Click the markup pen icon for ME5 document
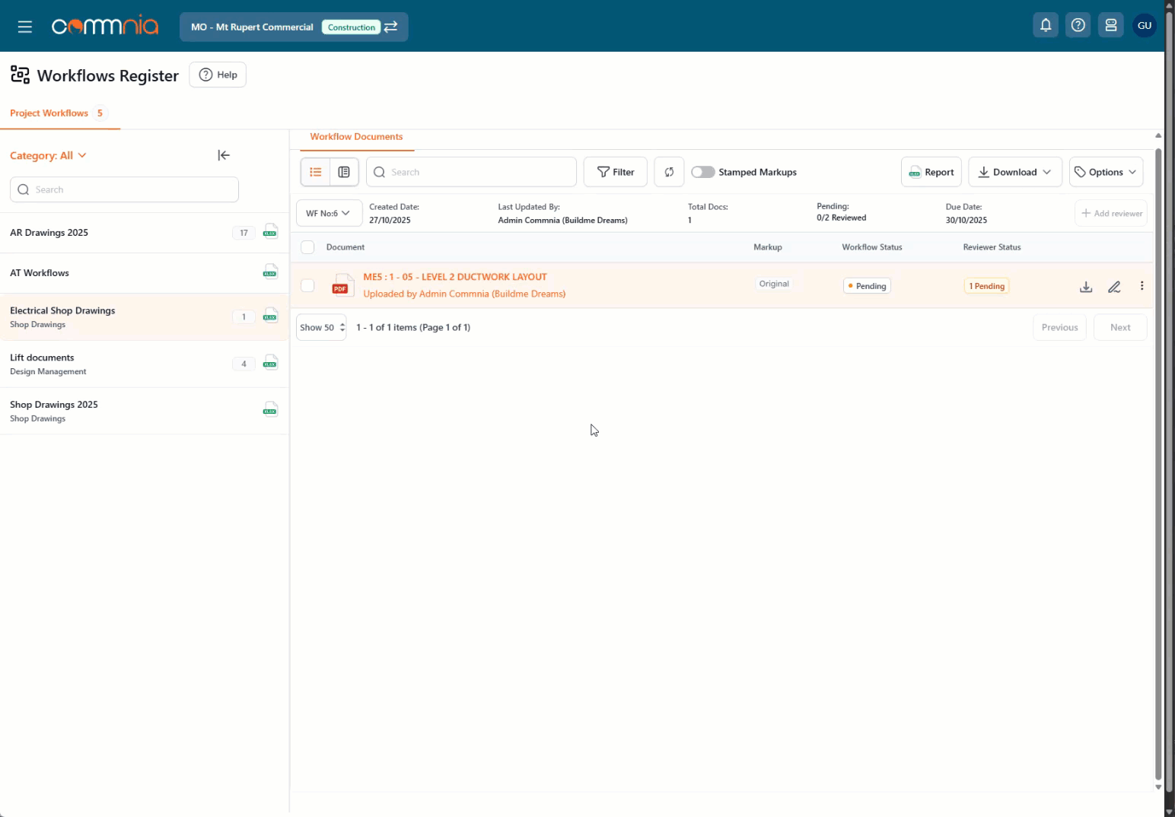The height and width of the screenshot is (817, 1175). (1114, 287)
